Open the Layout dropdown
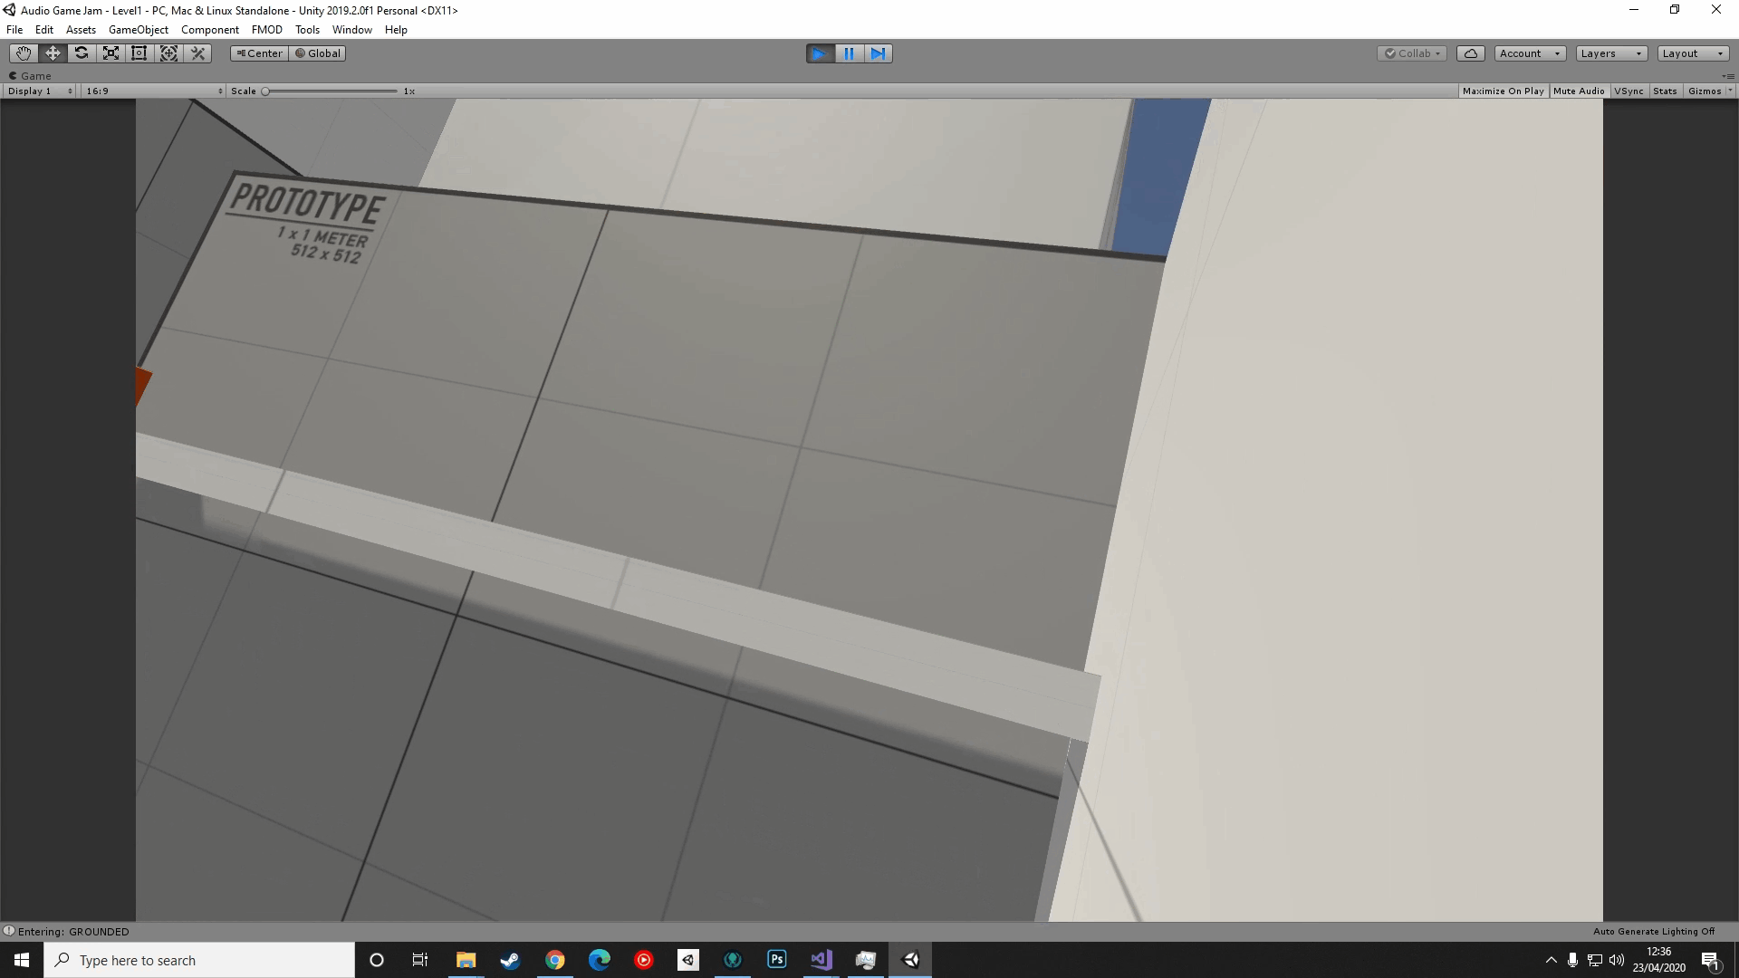 tap(1692, 53)
